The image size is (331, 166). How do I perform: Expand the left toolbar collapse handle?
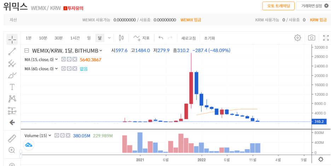point(21,154)
